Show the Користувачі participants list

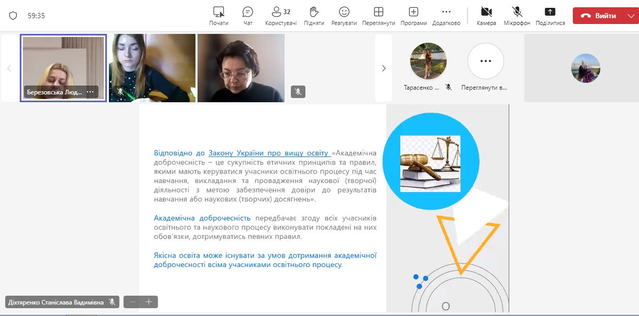coord(281,16)
